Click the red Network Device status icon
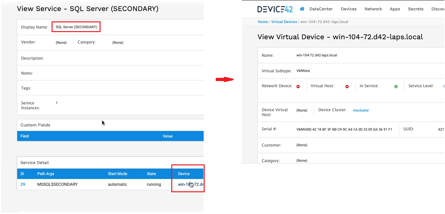 pos(298,87)
